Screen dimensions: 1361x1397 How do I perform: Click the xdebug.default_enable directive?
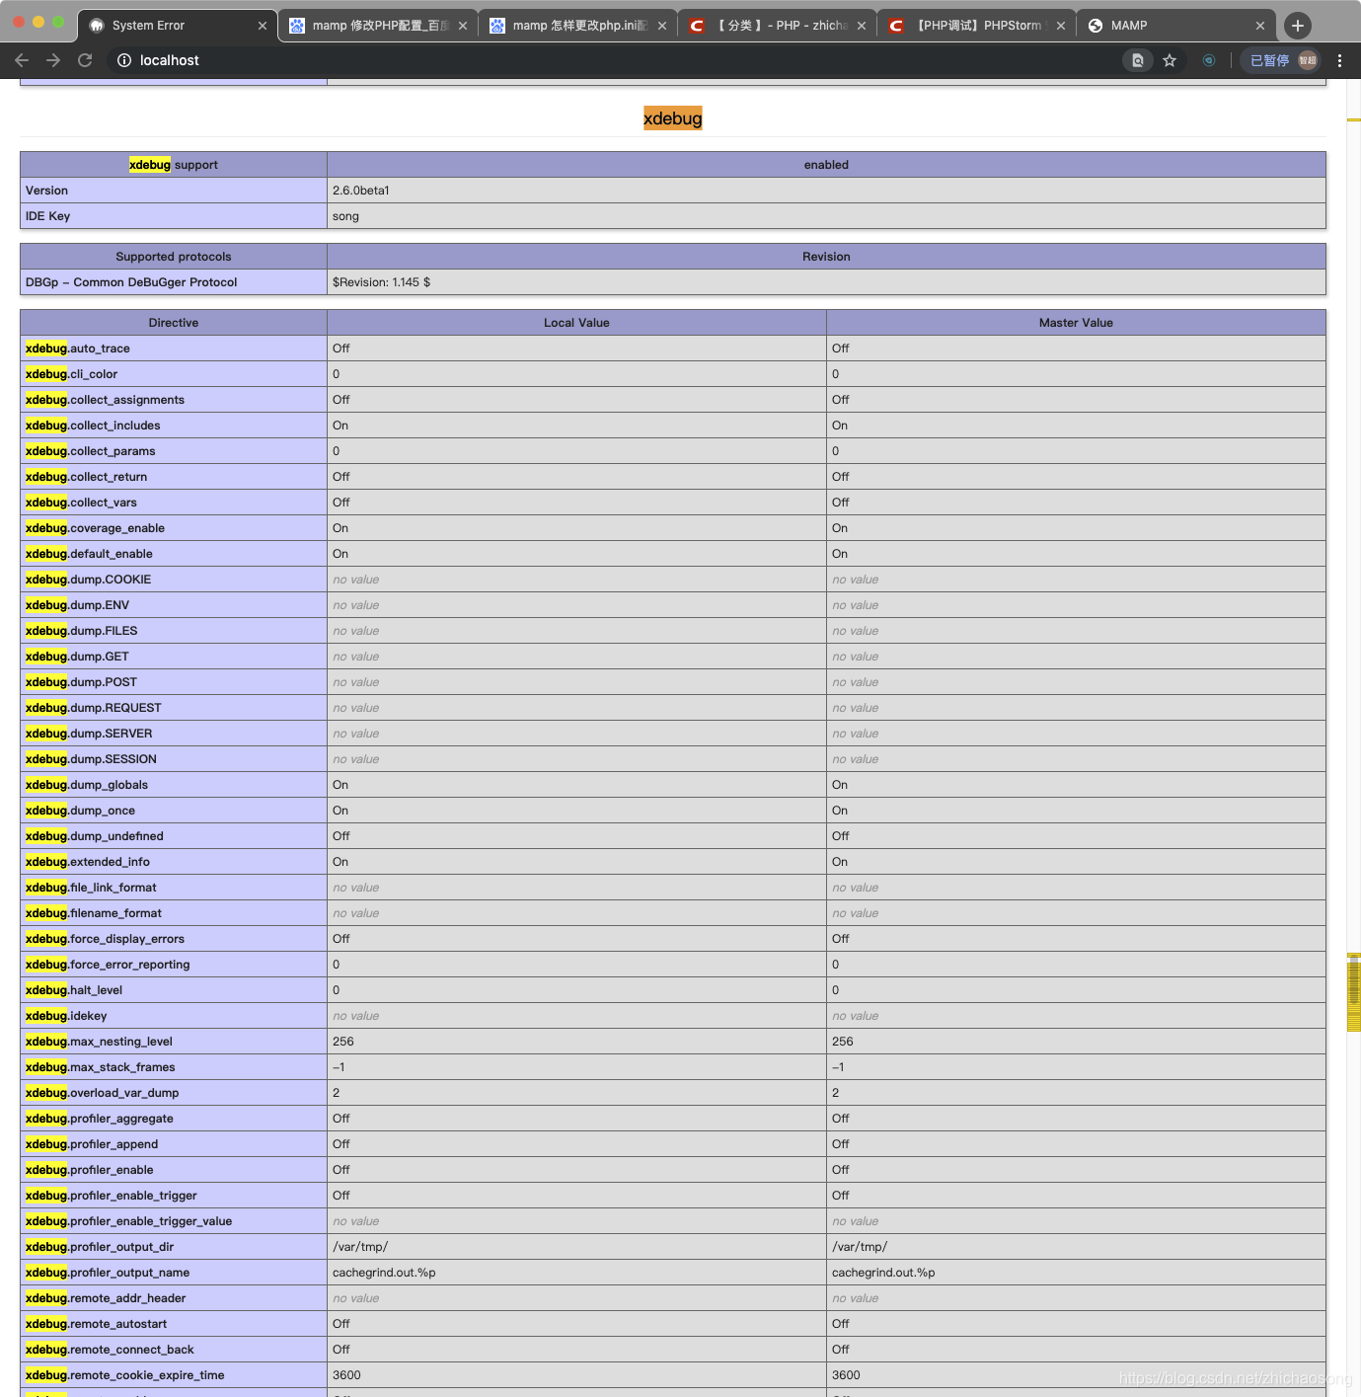89,554
